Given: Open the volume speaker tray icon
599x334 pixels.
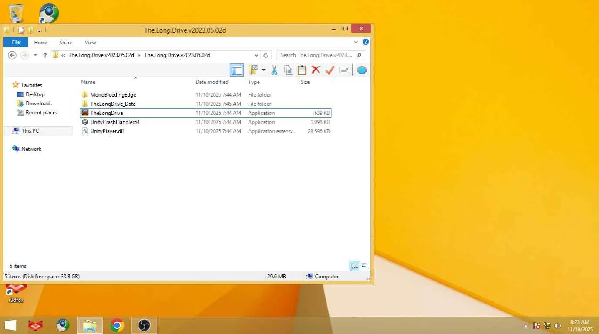Looking at the screenshot, I should click(558, 325).
